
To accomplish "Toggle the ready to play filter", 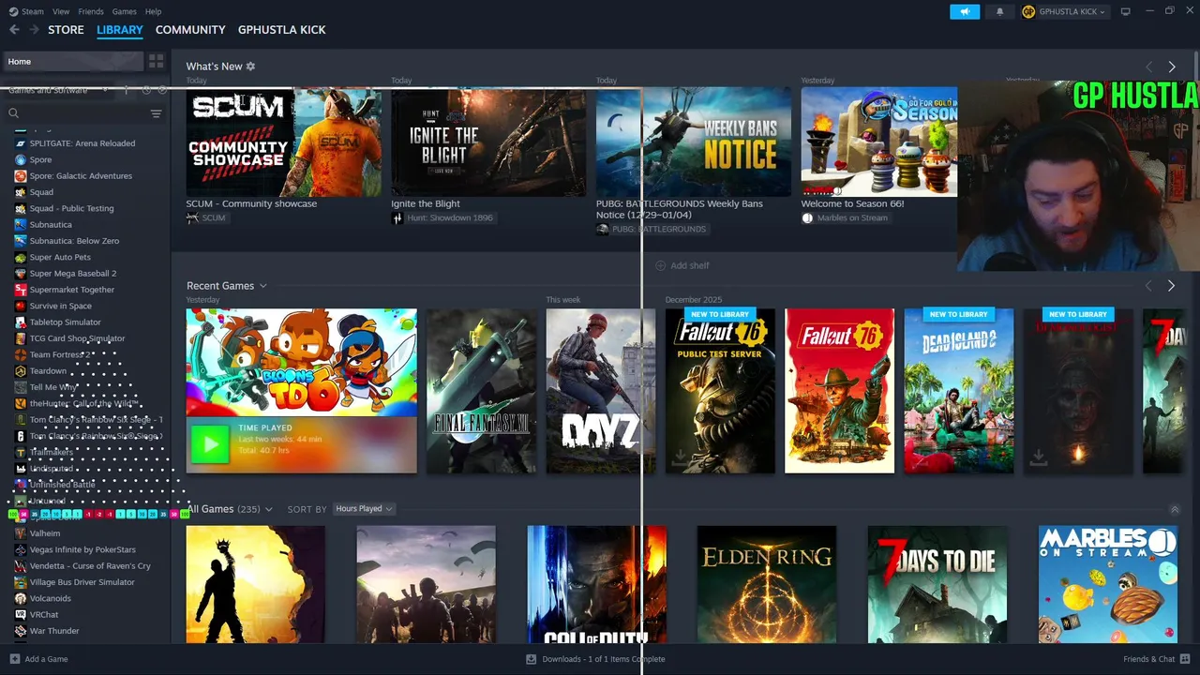I will click(162, 90).
